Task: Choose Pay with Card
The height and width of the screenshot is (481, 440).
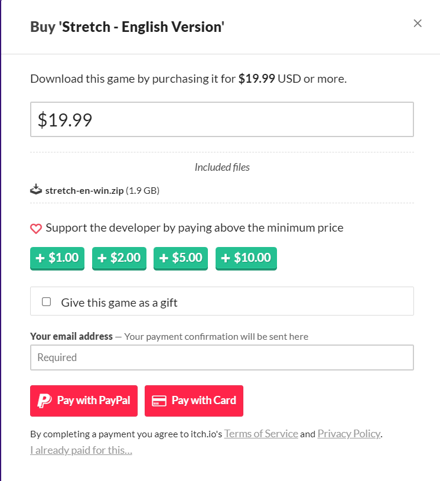Action: click(x=194, y=401)
